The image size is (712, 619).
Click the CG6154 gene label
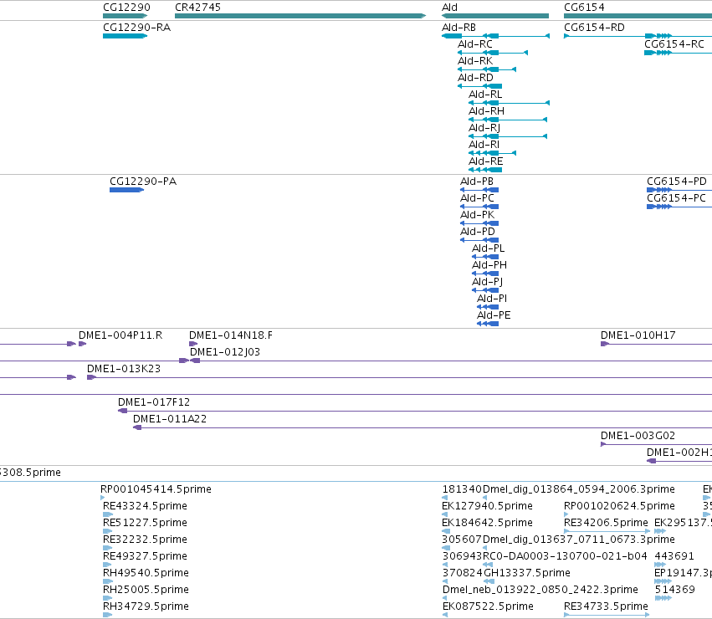tap(584, 8)
